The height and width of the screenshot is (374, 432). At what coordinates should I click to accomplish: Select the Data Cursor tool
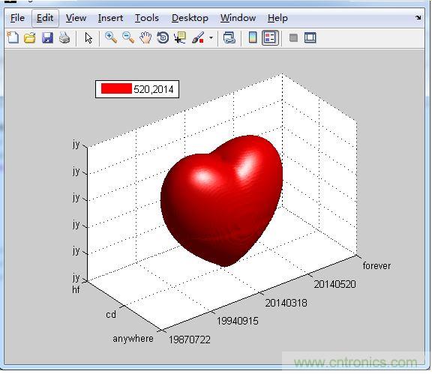[180, 37]
